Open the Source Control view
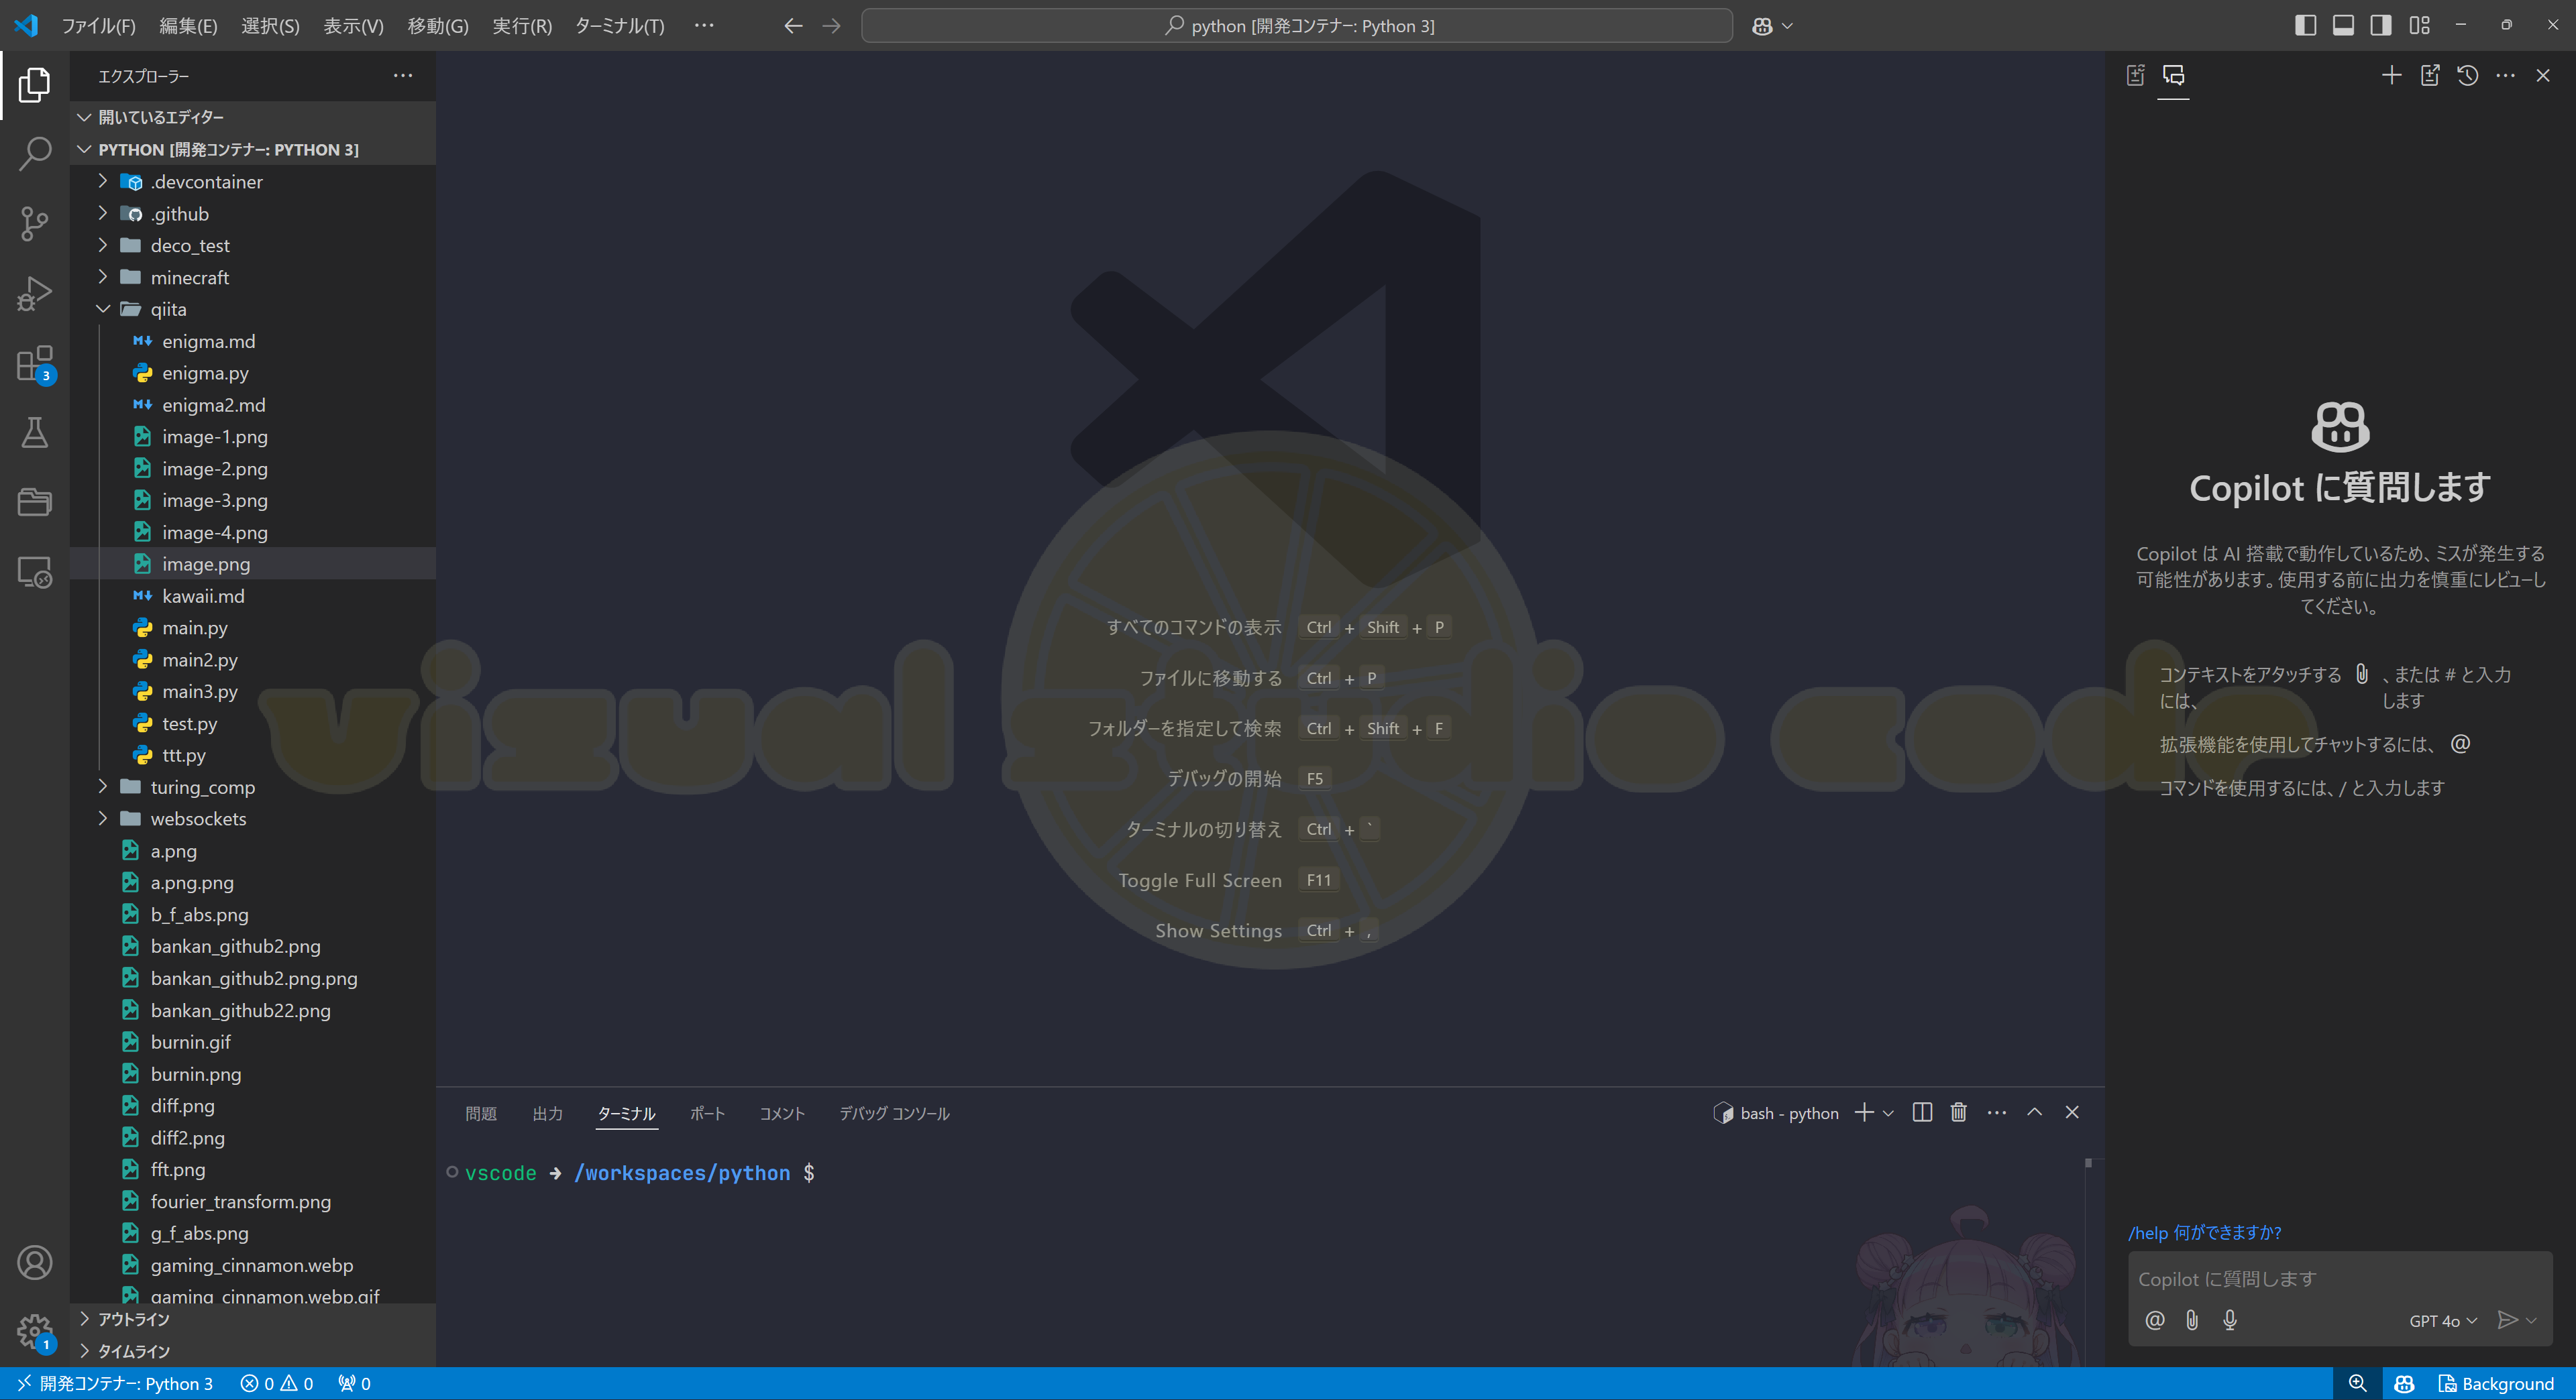 34,224
